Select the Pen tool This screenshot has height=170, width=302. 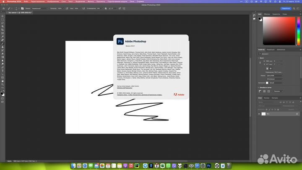3,68
